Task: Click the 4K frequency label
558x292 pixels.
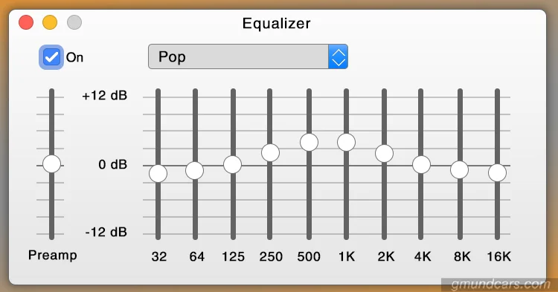Action: pos(423,256)
